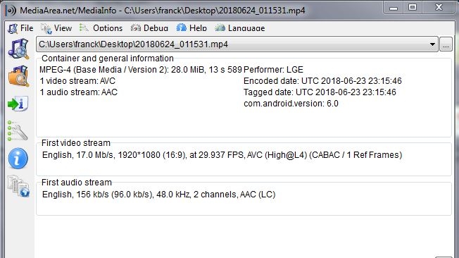The image size is (459, 258).
Task: Click the export icon with green arrow
Action: [x=18, y=104]
